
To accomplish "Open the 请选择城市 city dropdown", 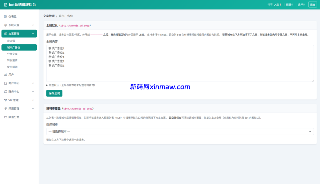I will (x=180, y=131).
